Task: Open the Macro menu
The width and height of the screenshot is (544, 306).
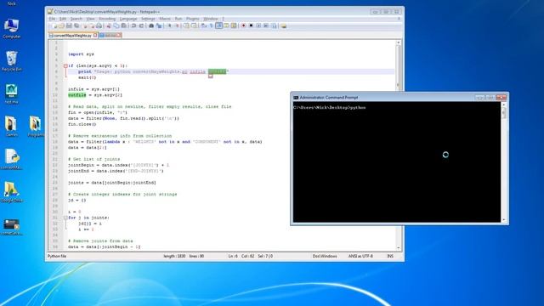Action: pyautogui.click(x=165, y=19)
